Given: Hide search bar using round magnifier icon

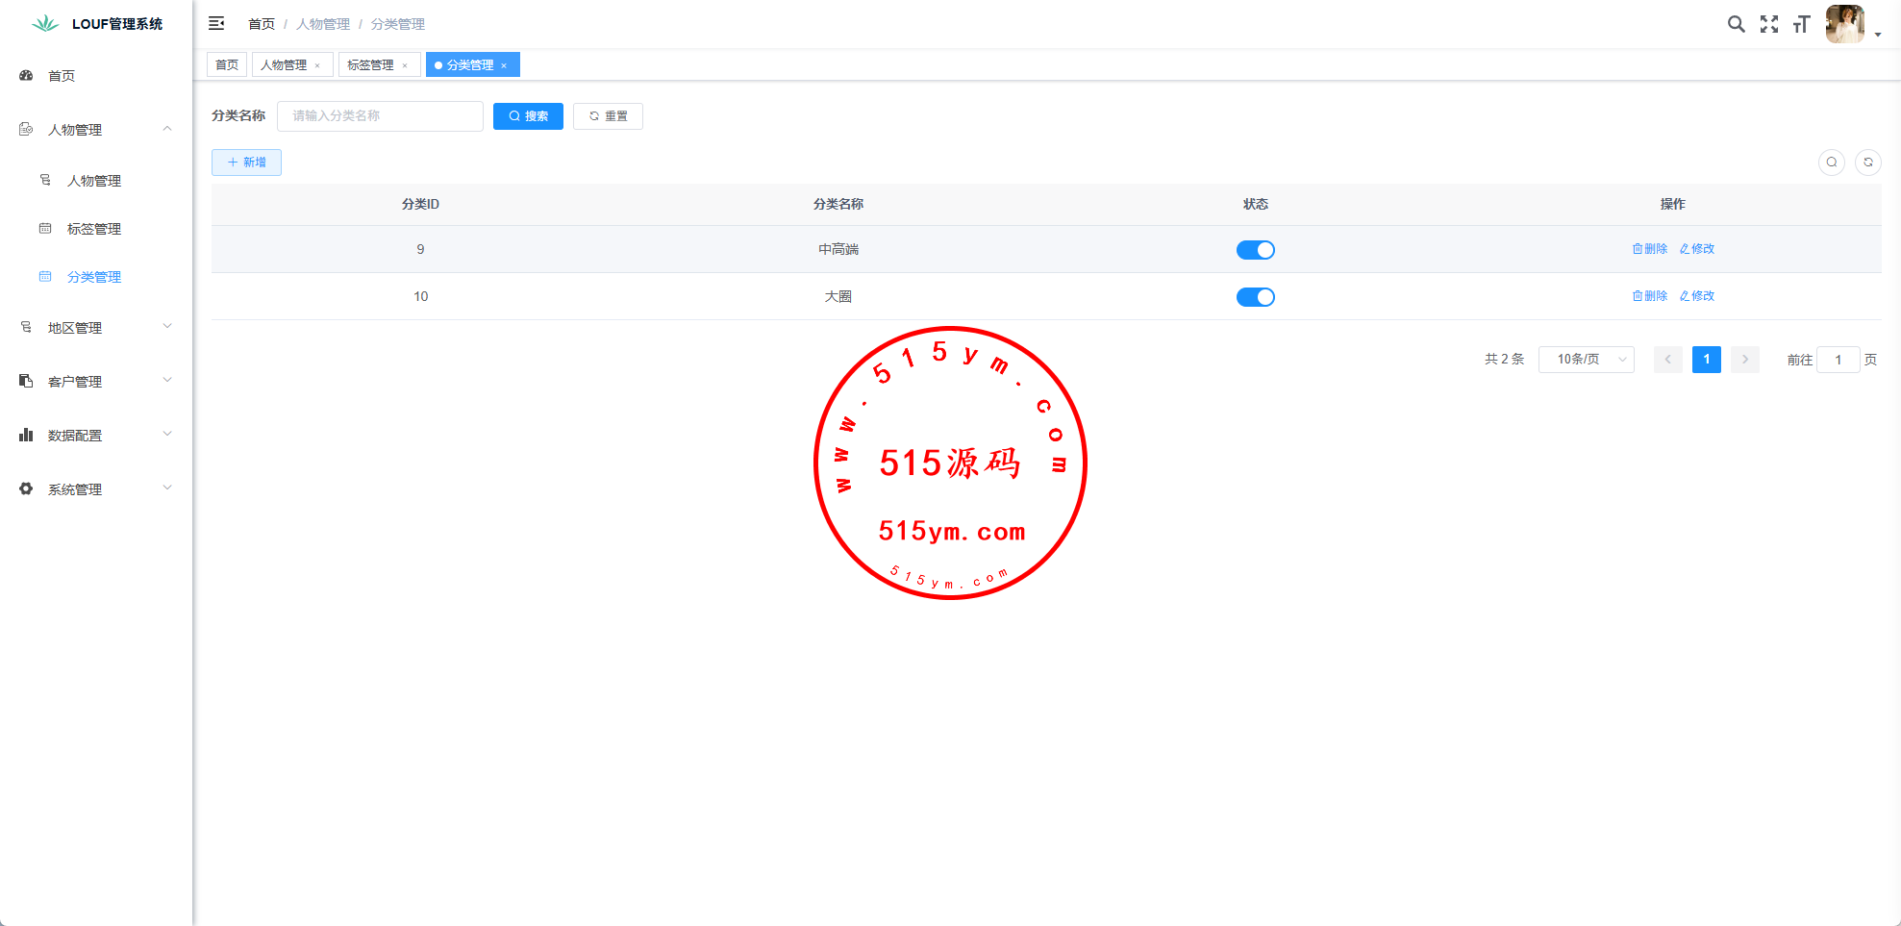Looking at the screenshot, I should pos(1831,163).
